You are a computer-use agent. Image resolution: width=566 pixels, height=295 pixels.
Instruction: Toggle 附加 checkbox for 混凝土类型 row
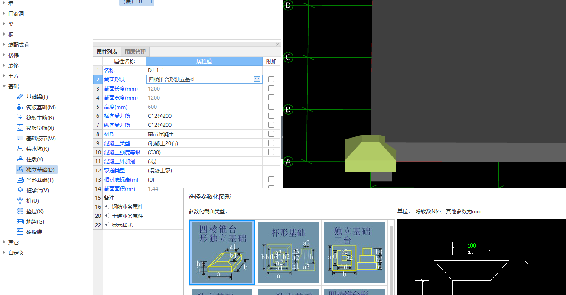click(271, 143)
